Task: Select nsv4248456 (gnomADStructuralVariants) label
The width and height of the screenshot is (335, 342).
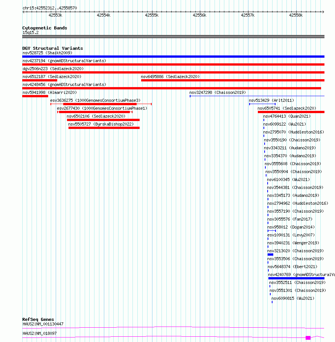Action: [64, 84]
